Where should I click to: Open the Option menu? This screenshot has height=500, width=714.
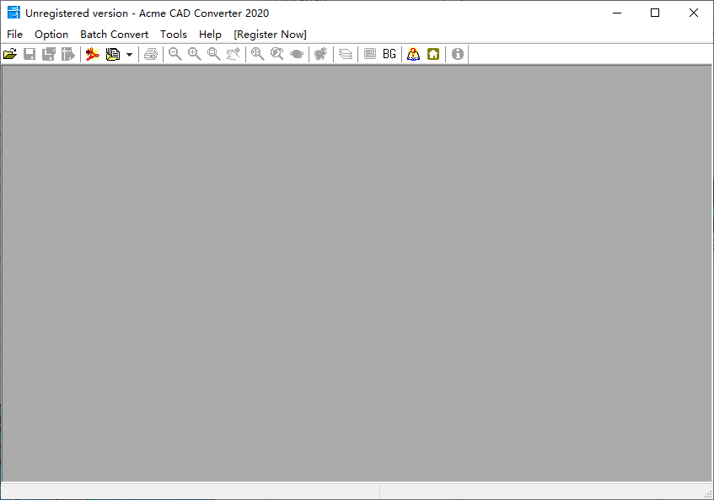point(51,34)
